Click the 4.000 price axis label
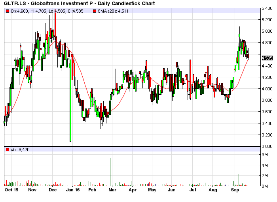The width and height of the screenshot is (277, 202). point(267,89)
